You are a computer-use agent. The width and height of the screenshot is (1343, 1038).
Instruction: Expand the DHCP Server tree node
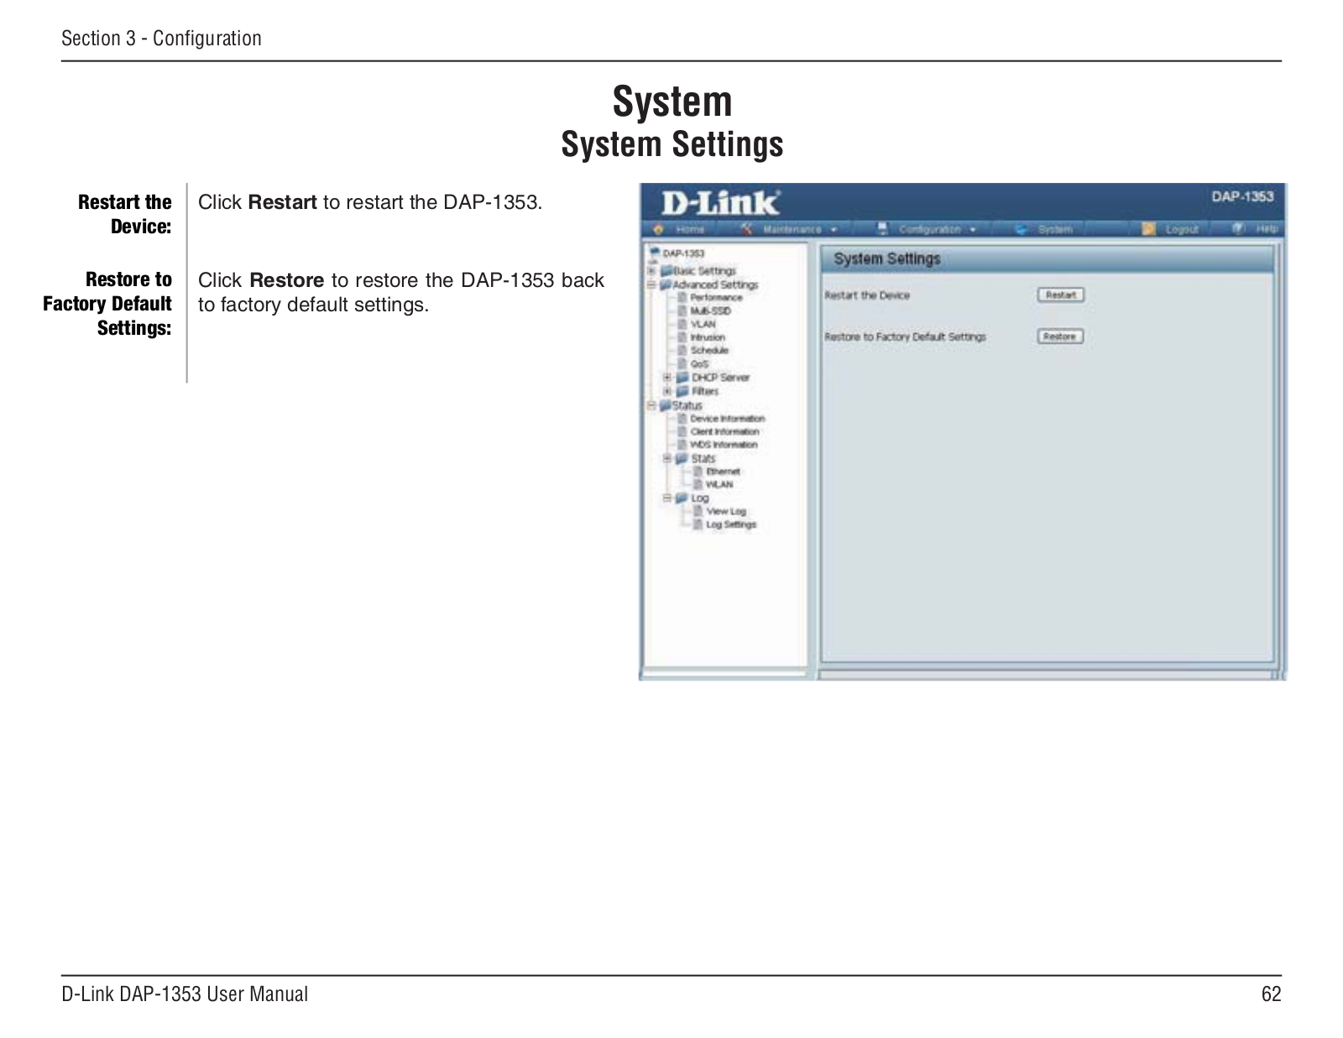tap(667, 378)
